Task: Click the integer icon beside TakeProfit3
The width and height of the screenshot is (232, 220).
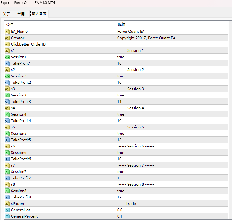Action: 7,102
